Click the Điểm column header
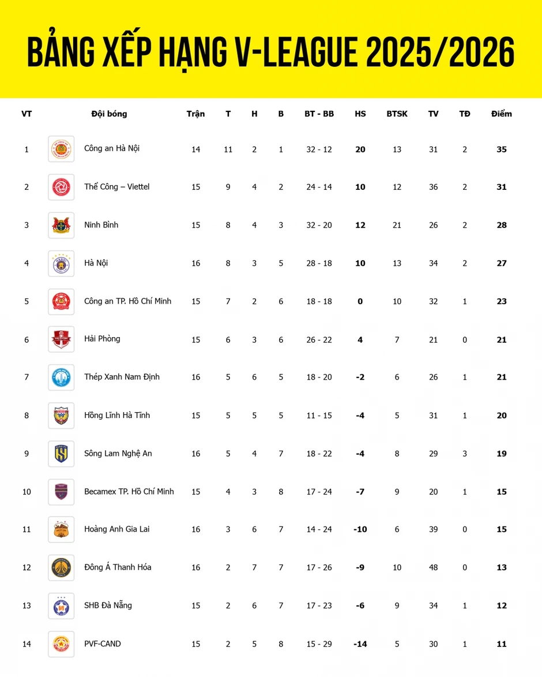542x677 pixels. [x=502, y=114]
